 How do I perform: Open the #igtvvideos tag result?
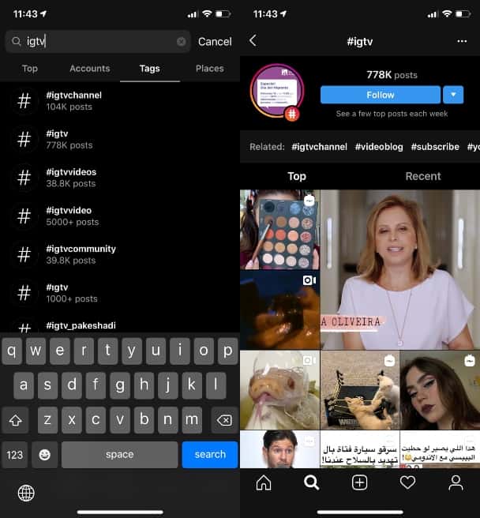[120, 178]
